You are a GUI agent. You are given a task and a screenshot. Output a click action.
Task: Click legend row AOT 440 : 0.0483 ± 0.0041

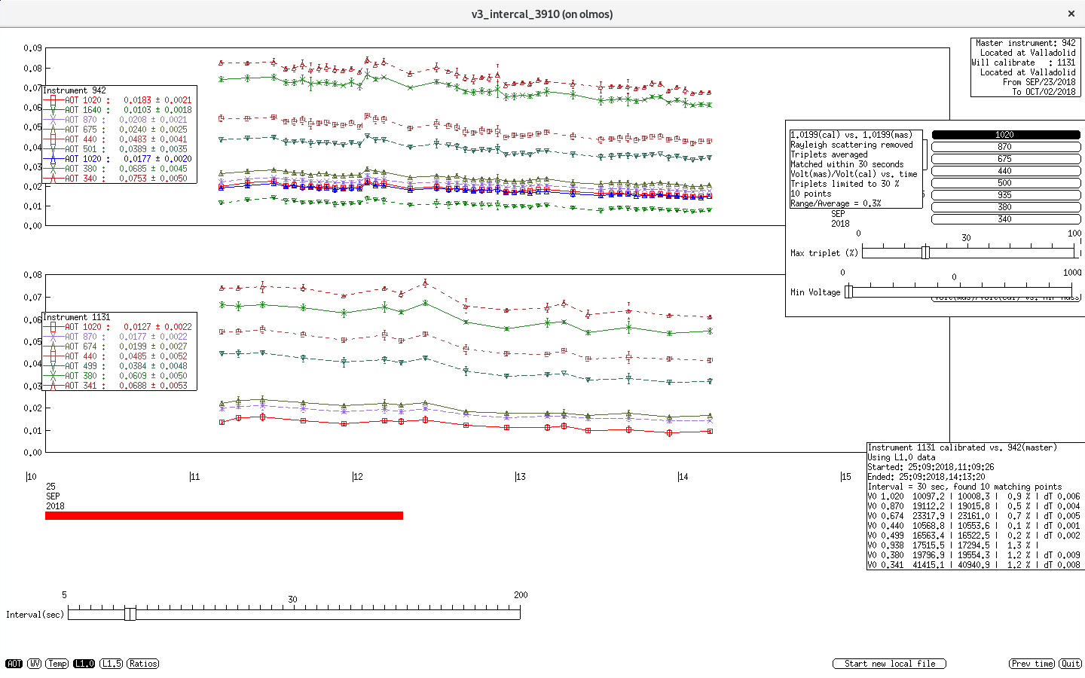click(119, 139)
